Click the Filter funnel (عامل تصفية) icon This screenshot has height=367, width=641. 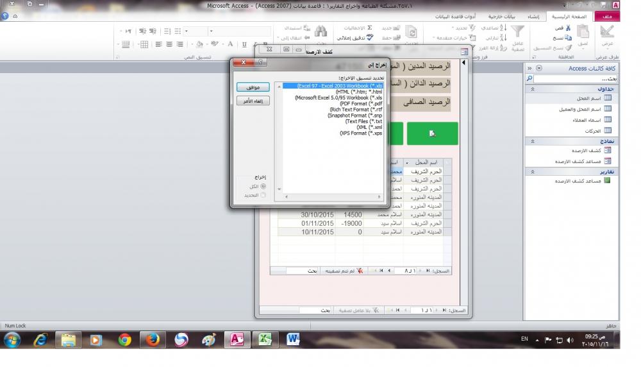[x=517, y=31]
